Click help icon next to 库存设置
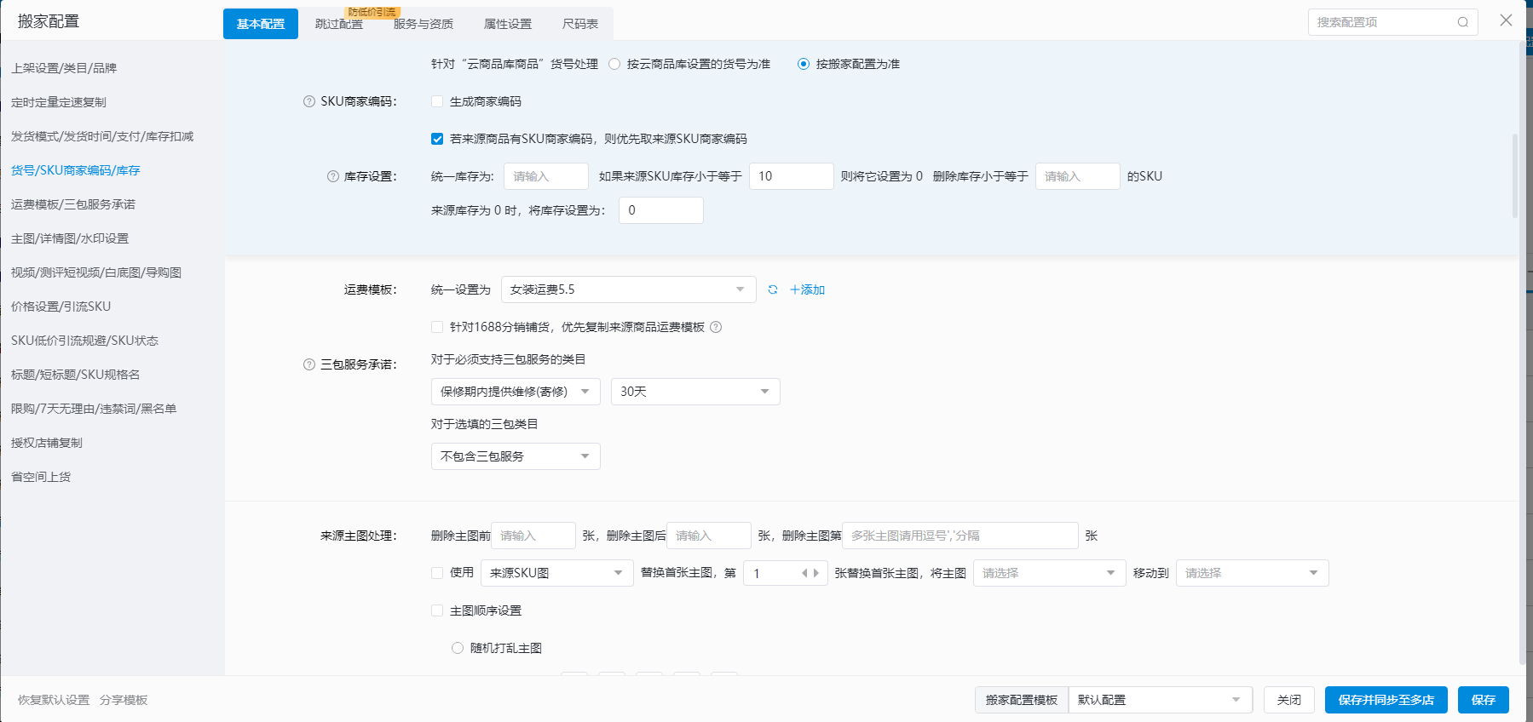Image resolution: width=1533 pixels, height=722 pixels. tap(333, 176)
